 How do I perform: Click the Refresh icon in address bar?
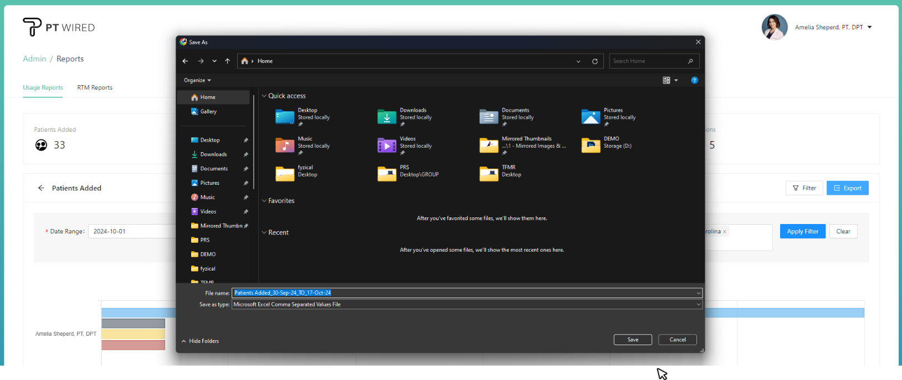[x=594, y=61]
